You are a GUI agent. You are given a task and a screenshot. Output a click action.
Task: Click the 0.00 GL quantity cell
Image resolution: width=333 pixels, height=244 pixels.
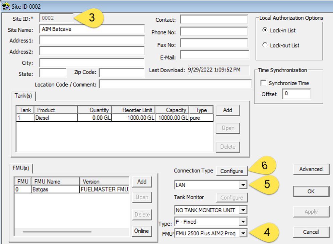click(x=95, y=118)
